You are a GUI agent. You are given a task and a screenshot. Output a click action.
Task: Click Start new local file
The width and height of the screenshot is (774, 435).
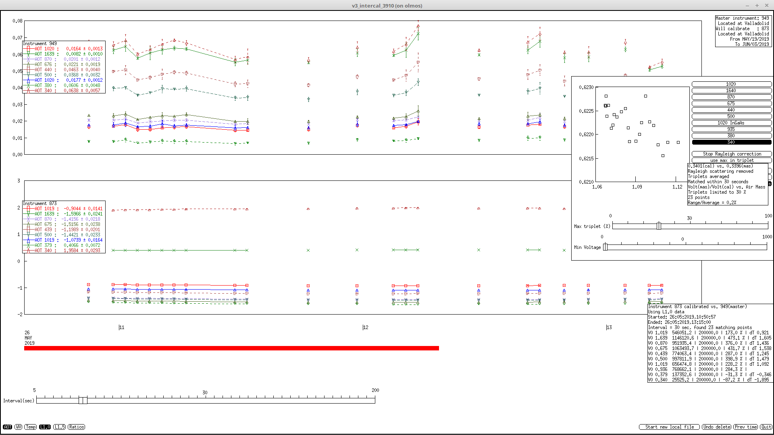pos(670,427)
